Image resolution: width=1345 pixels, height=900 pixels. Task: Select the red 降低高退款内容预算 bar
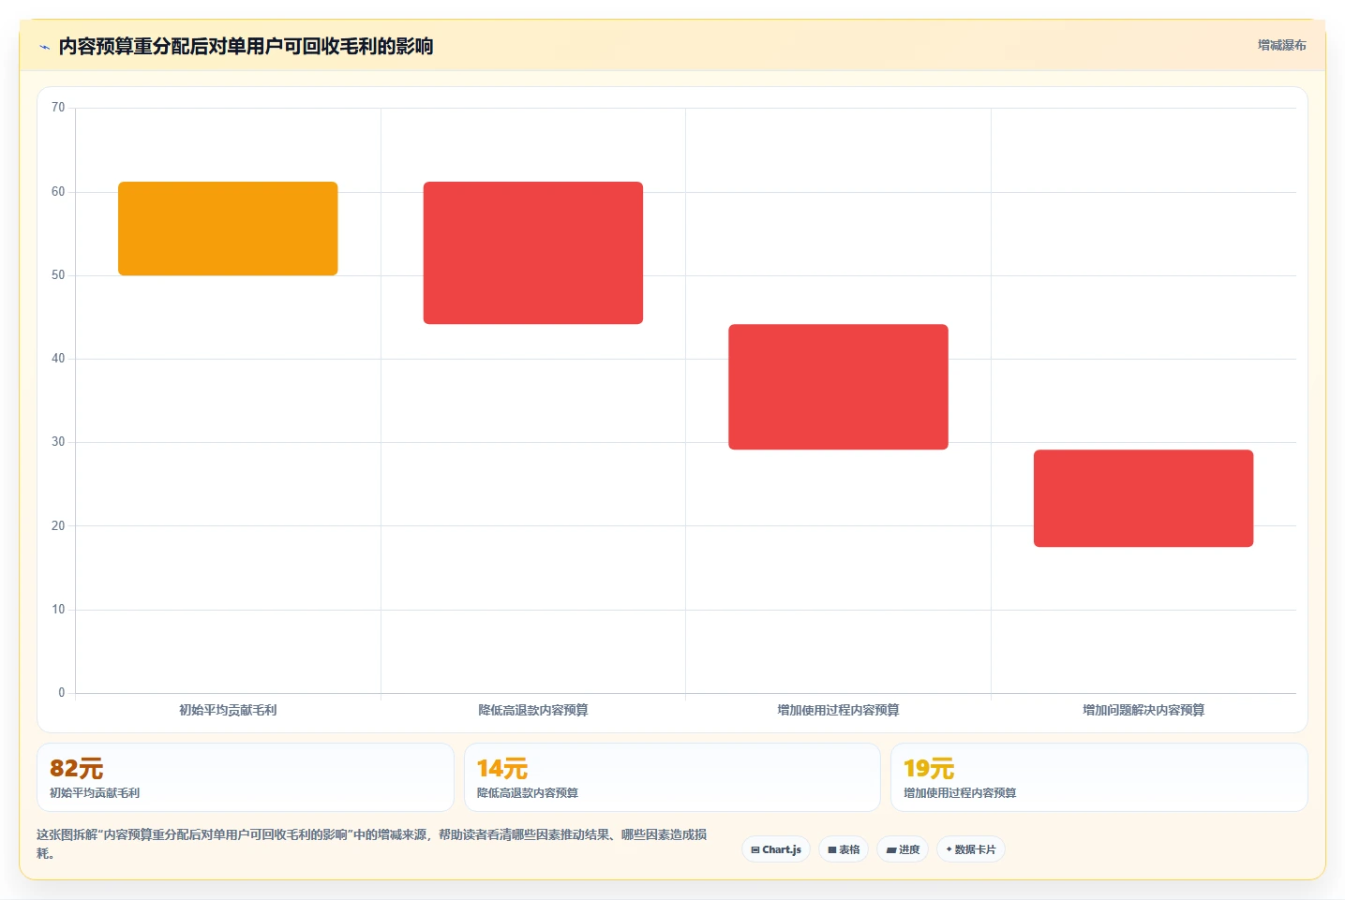[533, 253]
